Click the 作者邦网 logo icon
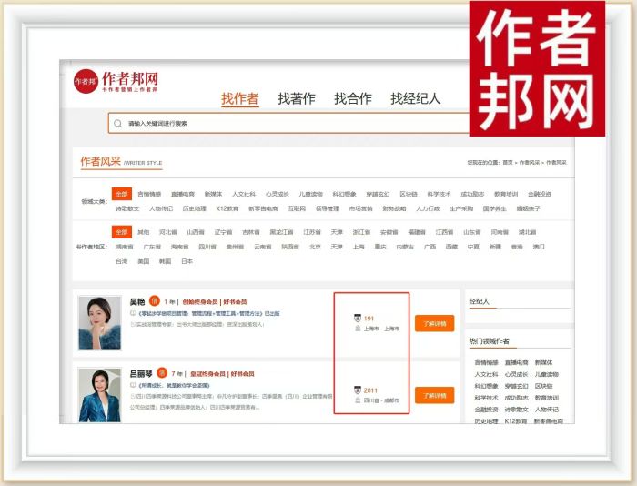This screenshot has width=637, height=486. coord(86,81)
